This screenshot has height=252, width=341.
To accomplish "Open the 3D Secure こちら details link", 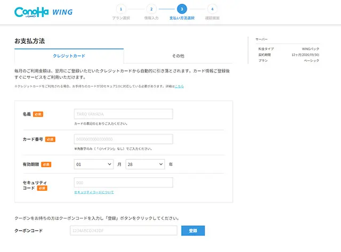I will coord(179,86).
